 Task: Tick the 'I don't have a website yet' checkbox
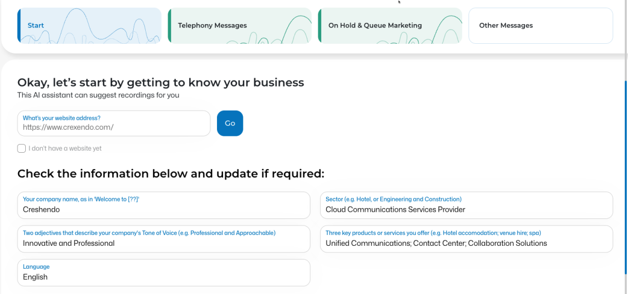21,148
